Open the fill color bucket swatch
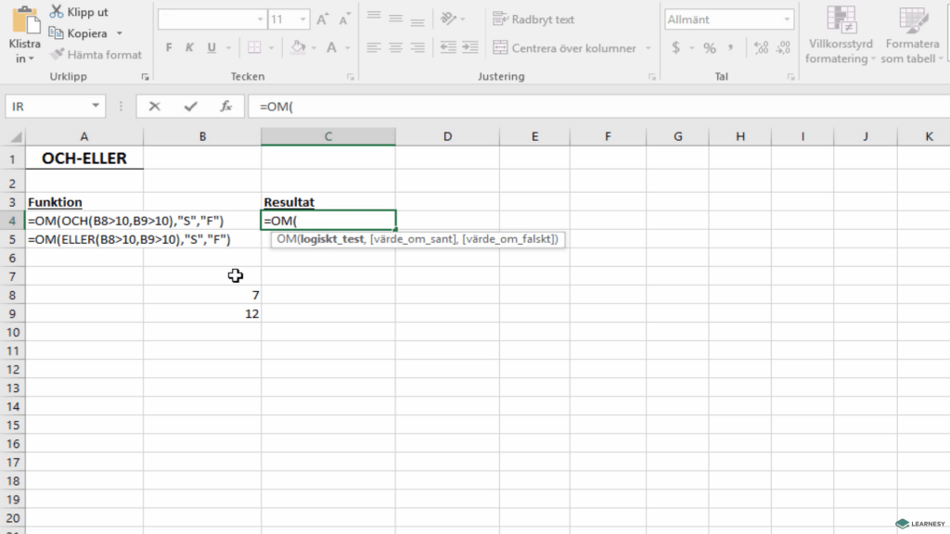 [x=298, y=48]
